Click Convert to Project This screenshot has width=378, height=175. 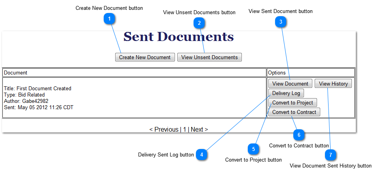(x=293, y=102)
